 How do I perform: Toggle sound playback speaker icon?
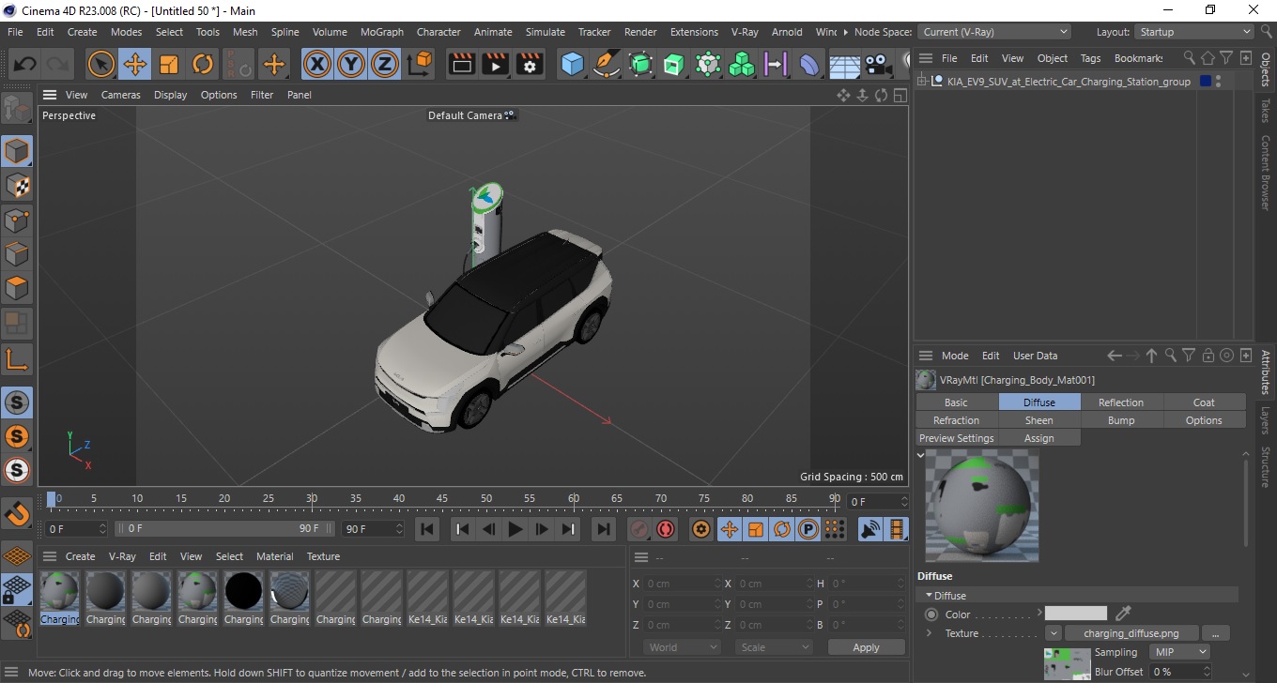[x=871, y=529]
